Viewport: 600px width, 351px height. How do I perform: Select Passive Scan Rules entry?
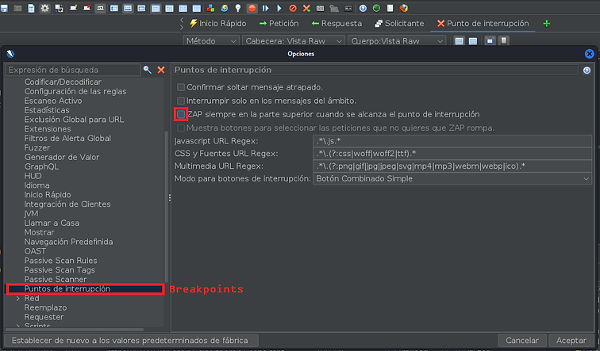click(x=60, y=261)
